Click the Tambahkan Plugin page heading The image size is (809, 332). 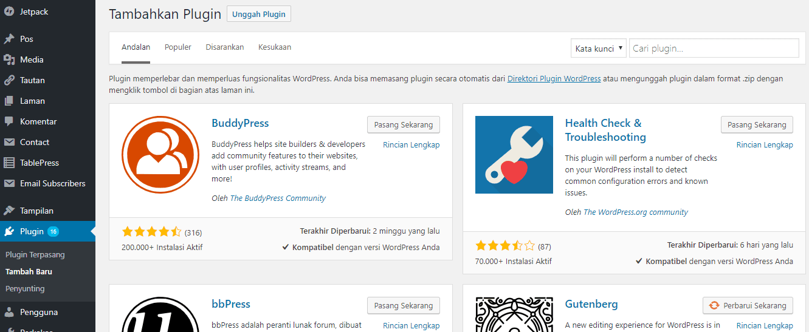pyautogui.click(x=165, y=15)
